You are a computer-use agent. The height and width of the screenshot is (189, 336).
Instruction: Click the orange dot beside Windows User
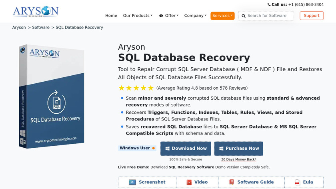point(154,148)
